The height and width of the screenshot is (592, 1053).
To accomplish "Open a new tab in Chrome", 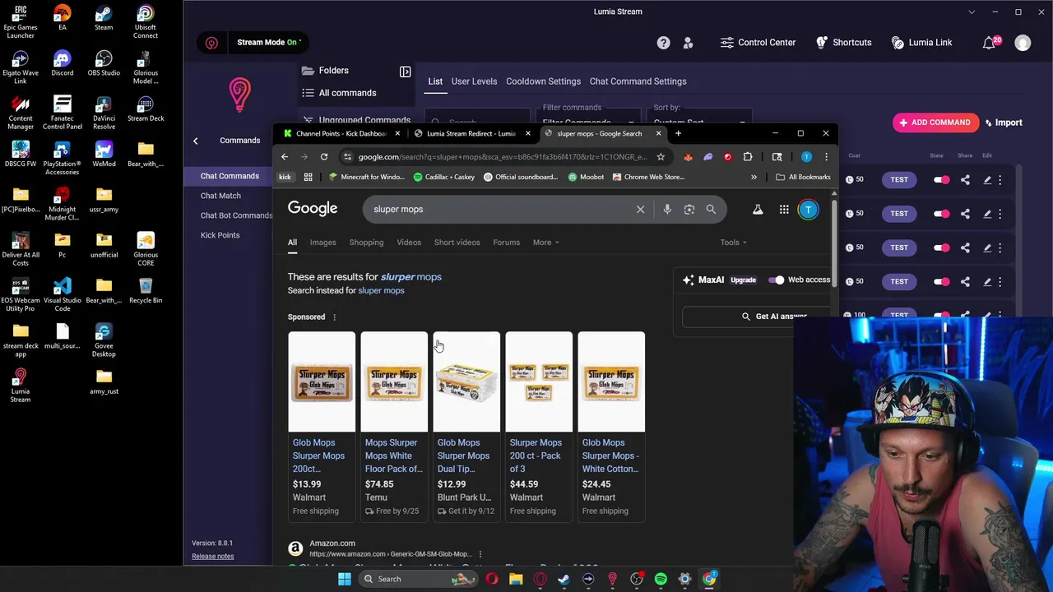I will (x=678, y=133).
